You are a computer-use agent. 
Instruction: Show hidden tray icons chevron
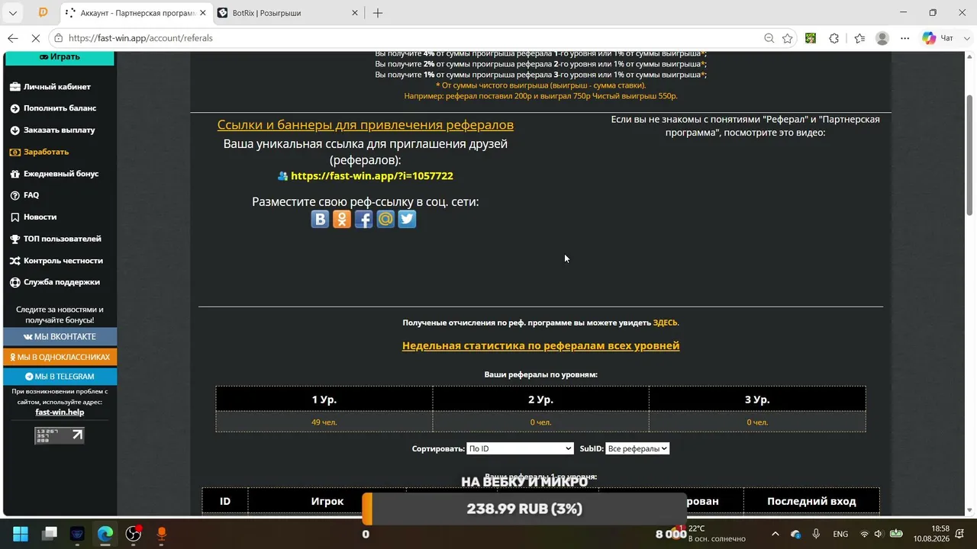coord(775,534)
